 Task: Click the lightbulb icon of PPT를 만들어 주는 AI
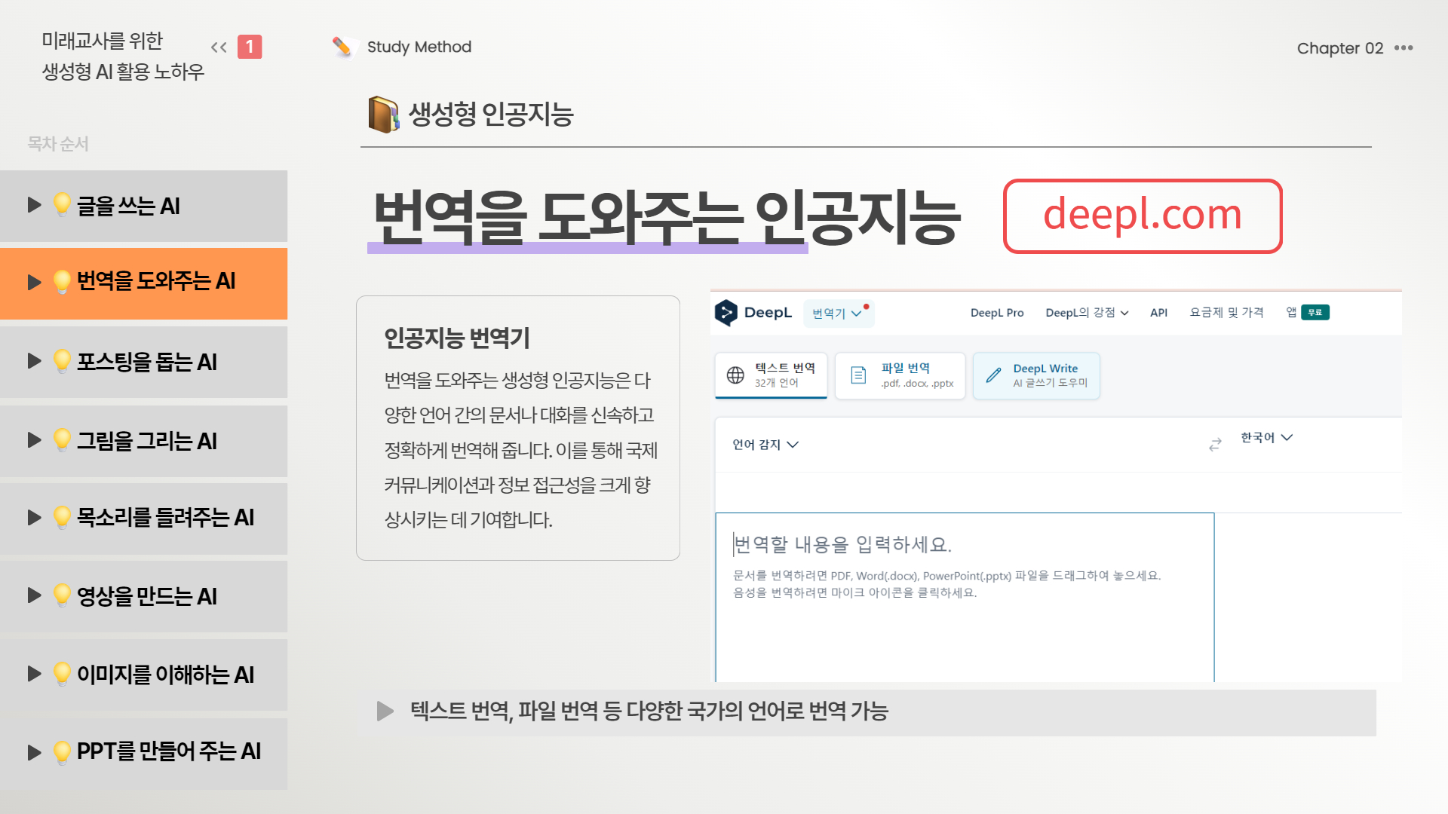point(63,751)
